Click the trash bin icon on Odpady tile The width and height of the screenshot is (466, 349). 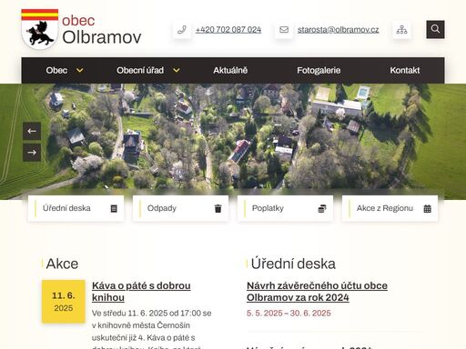tap(218, 208)
